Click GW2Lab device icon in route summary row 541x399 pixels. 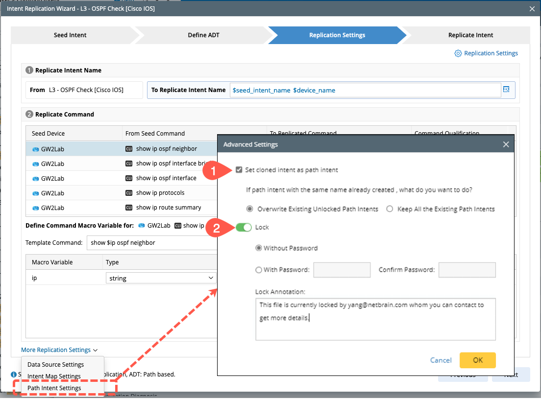36,208
